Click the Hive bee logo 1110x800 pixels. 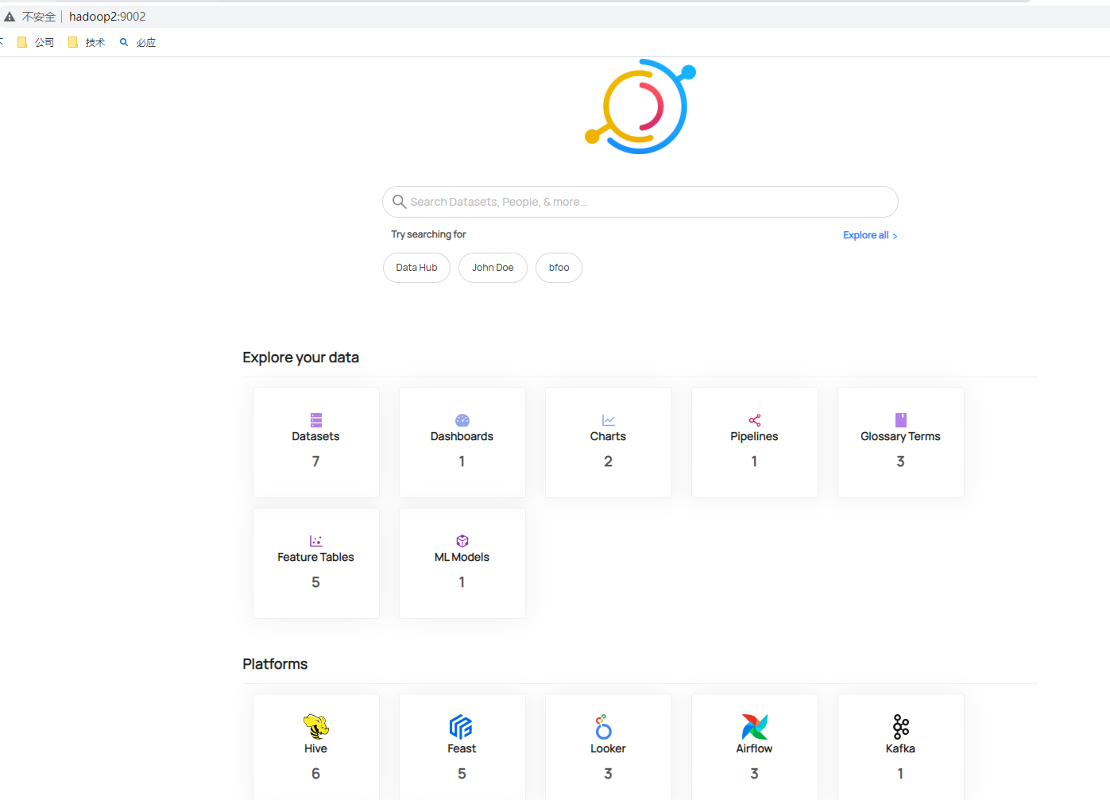[x=316, y=726]
